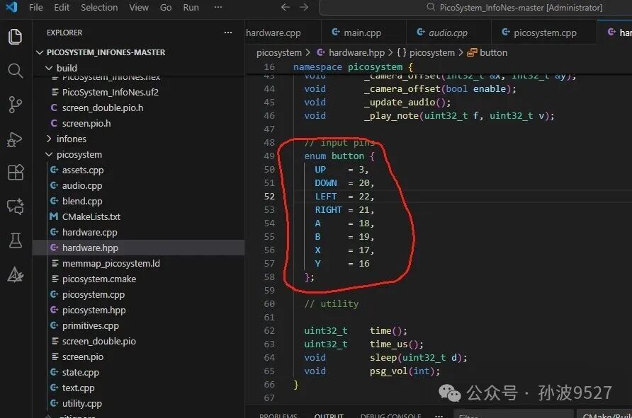
Task: Open the Search view in activity bar
Action: tap(16, 71)
